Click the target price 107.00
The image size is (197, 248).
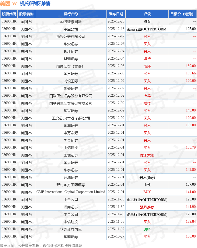191,184
